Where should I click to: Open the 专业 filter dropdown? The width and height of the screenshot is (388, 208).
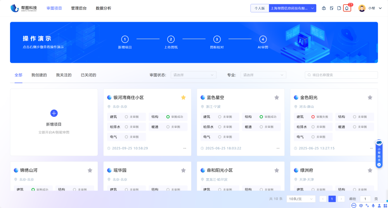pos(263,75)
